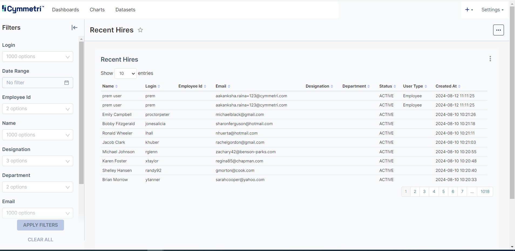
Task: Star the Recent Hires dashboard as favorite
Action: (x=140, y=30)
